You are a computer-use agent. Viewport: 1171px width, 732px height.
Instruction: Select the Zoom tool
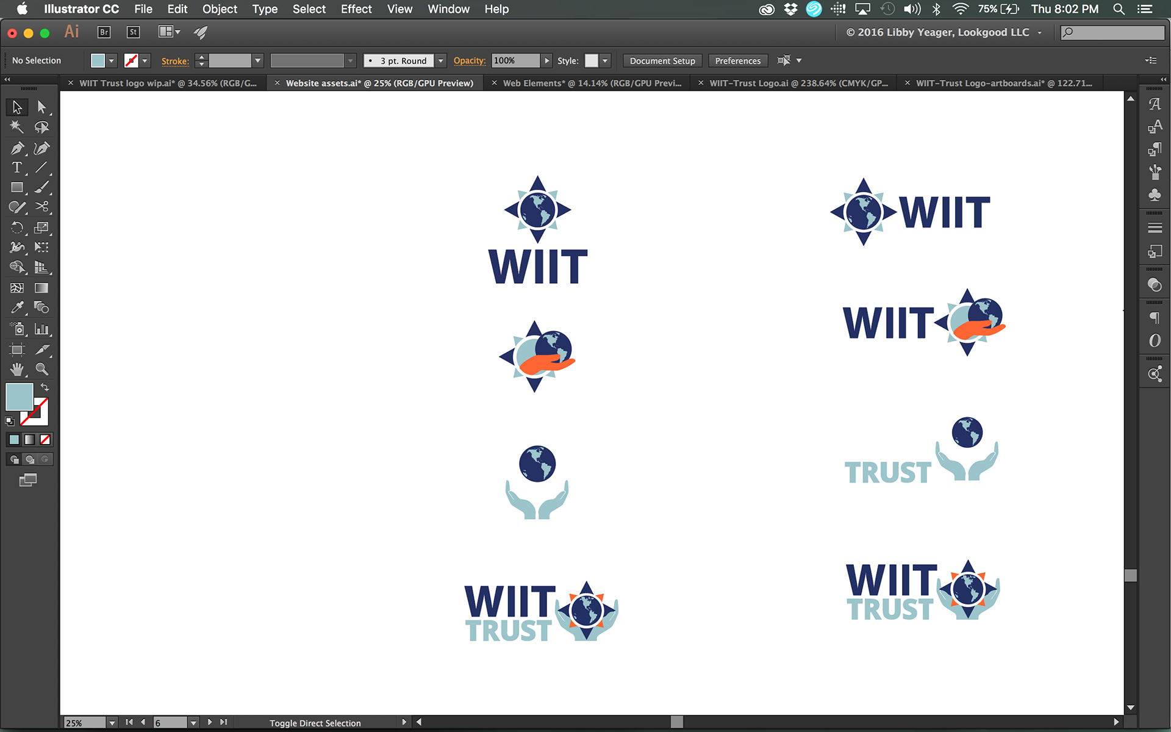[x=41, y=369]
